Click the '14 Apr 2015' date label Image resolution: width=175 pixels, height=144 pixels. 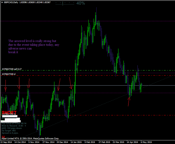(132, 142)
